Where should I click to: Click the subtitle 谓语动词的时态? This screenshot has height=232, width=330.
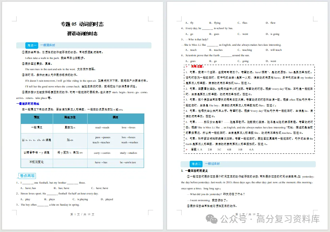click(x=82, y=34)
